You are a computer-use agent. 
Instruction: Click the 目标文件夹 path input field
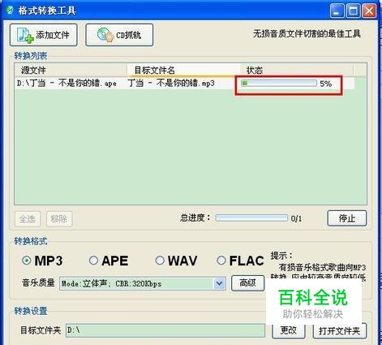(x=165, y=330)
